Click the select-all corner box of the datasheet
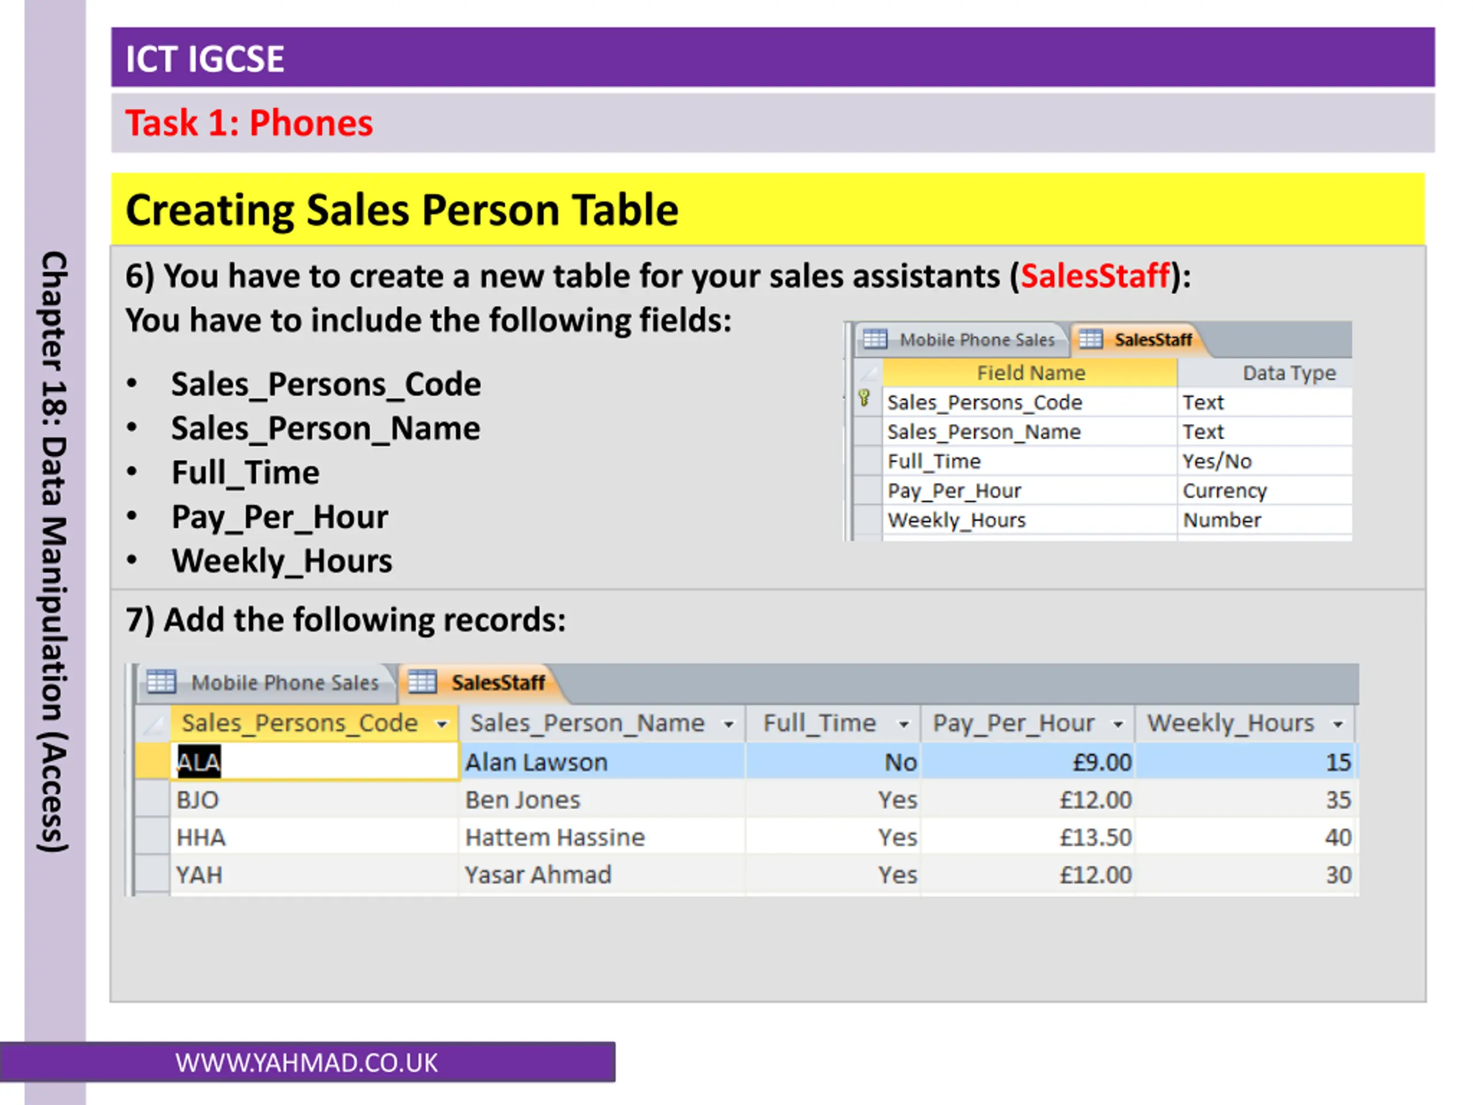The image size is (1473, 1105). click(x=153, y=723)
